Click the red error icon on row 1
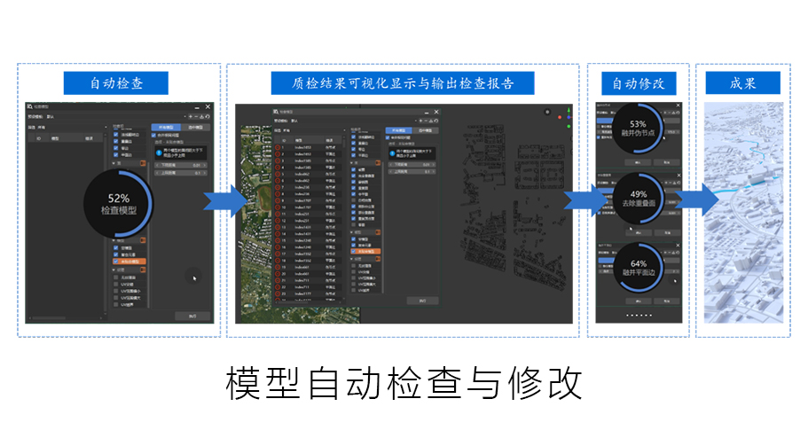Image resolution: width=808 pixels, height=438 pixels. (278, 146)
